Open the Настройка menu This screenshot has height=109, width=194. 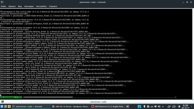(x=41, y=6)
